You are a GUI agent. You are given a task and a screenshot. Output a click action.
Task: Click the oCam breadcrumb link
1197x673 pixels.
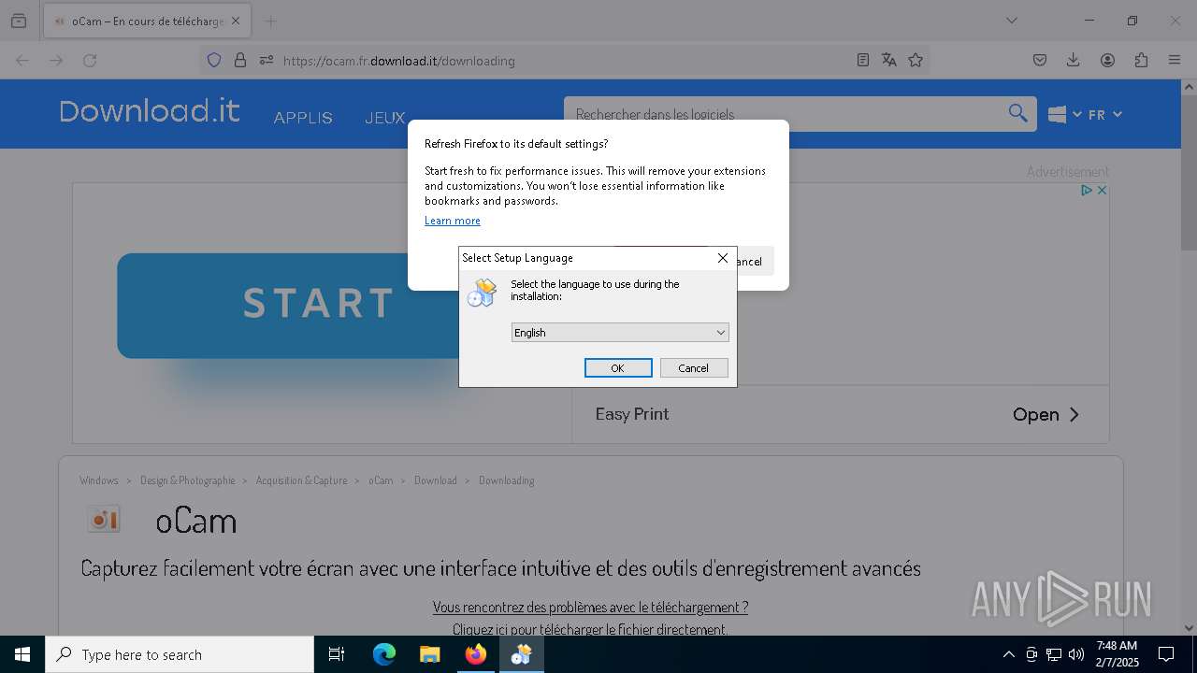click(381, 480)
